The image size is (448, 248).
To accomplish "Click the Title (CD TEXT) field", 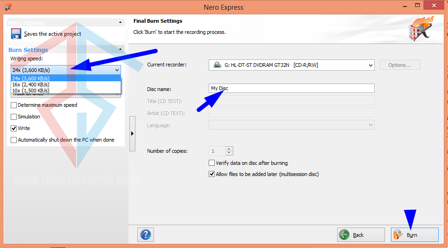I will tap(291, 100).
